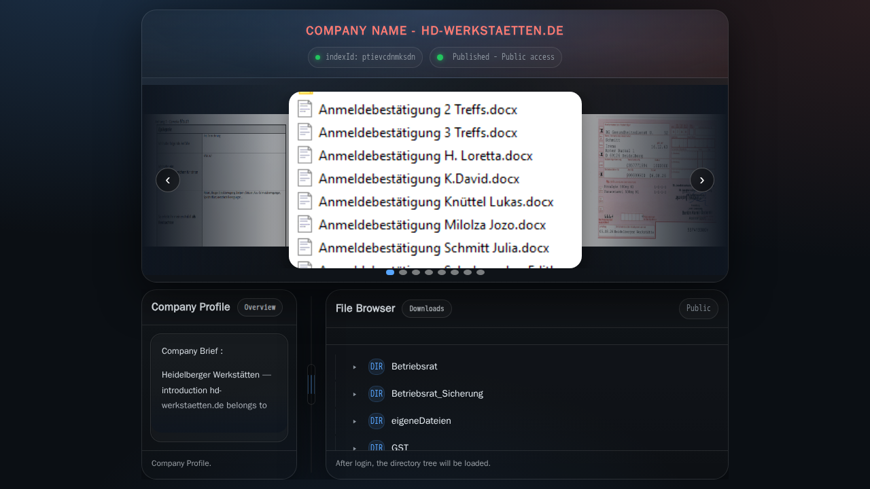Grab the splitter handle between the panels

(311, 384)
